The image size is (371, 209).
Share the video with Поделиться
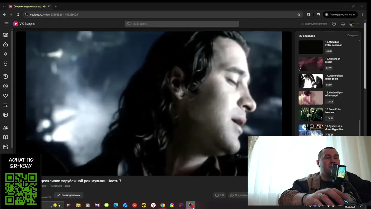[x=238, y=195]
